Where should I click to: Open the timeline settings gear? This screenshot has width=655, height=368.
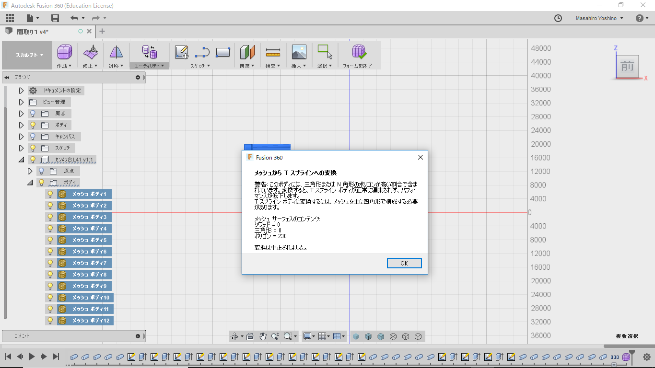point(646,357)
